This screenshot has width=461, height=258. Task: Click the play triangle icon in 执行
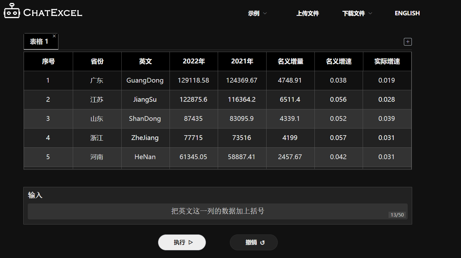pos(191,242)
